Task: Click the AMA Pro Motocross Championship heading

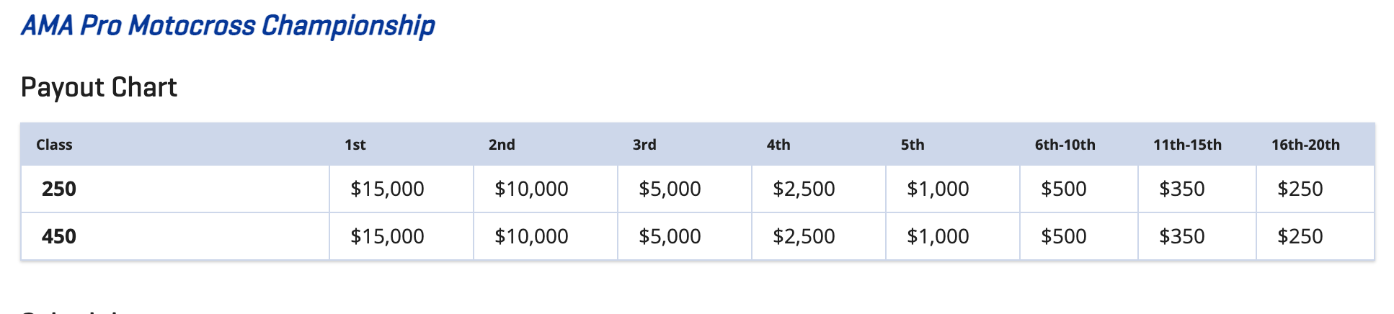Action: pyautogui.click(x=228, y=26)
